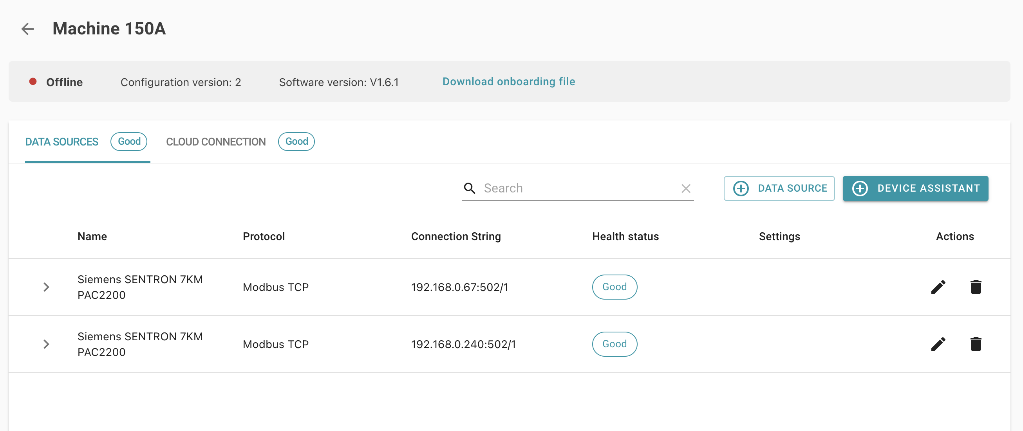The image size is (1023, 431).
Task: Click the search magnifier icon
Action: [470, 188]
